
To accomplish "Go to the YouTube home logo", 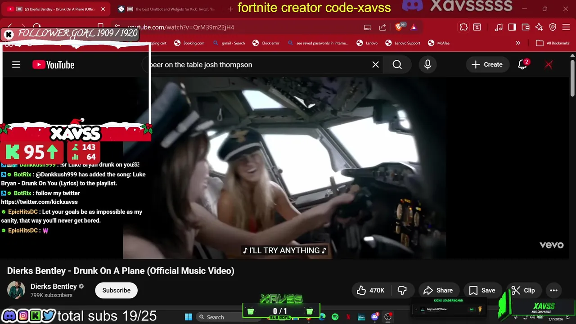I will (53, 65).
